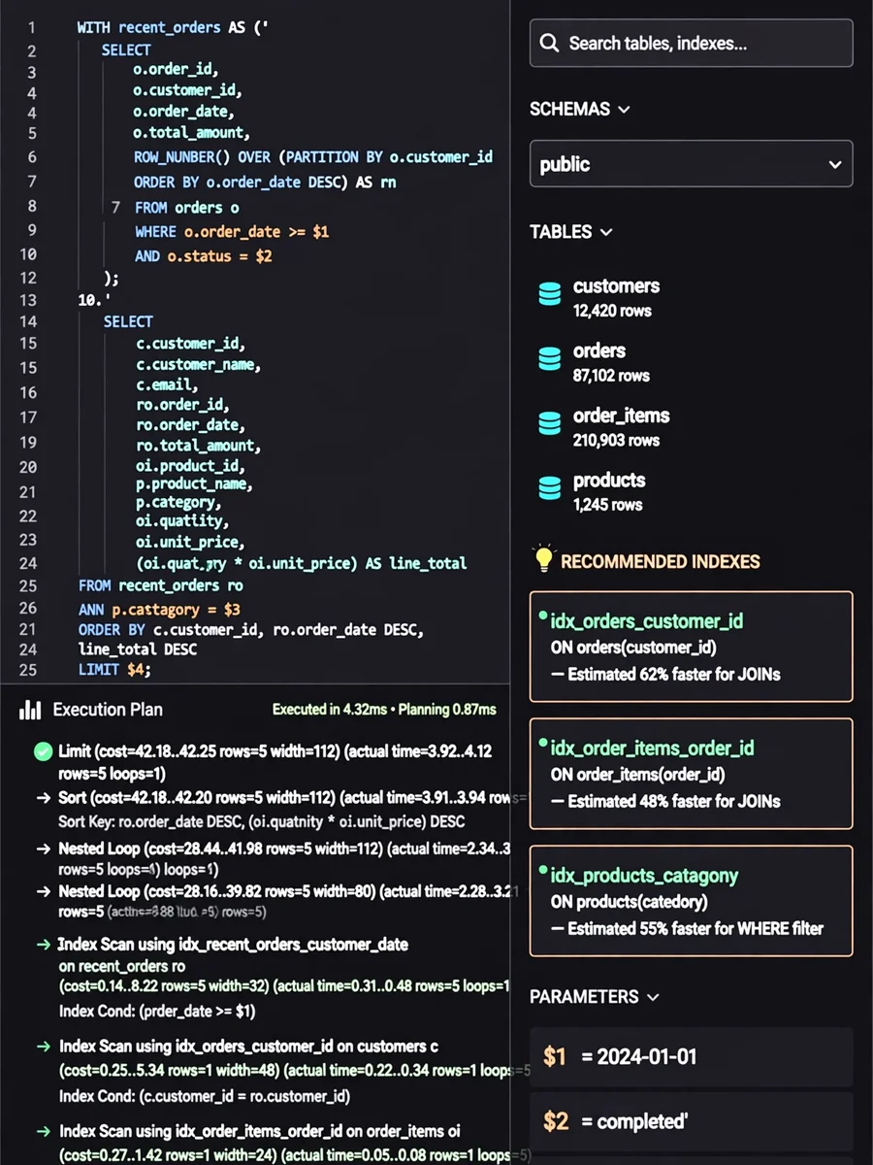Screen dimensions: 873x1165
Task: Click the green checkmark on Limit node
Action: 43,750
